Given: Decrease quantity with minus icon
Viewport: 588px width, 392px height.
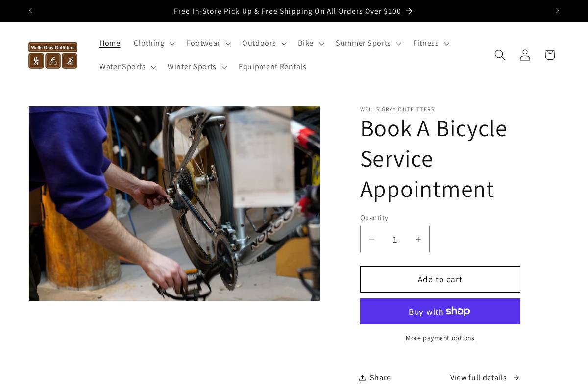Looking at the screenshot, I should coord(371,239).
